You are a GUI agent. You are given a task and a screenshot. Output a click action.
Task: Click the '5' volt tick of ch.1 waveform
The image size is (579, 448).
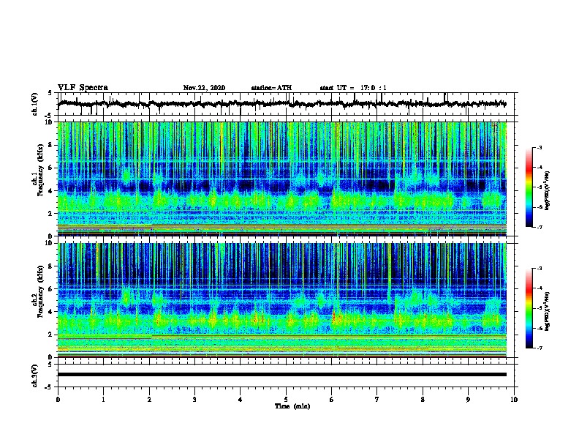(50, 93)
